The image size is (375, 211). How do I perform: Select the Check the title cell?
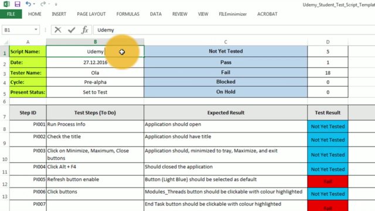tap(95, 139)
